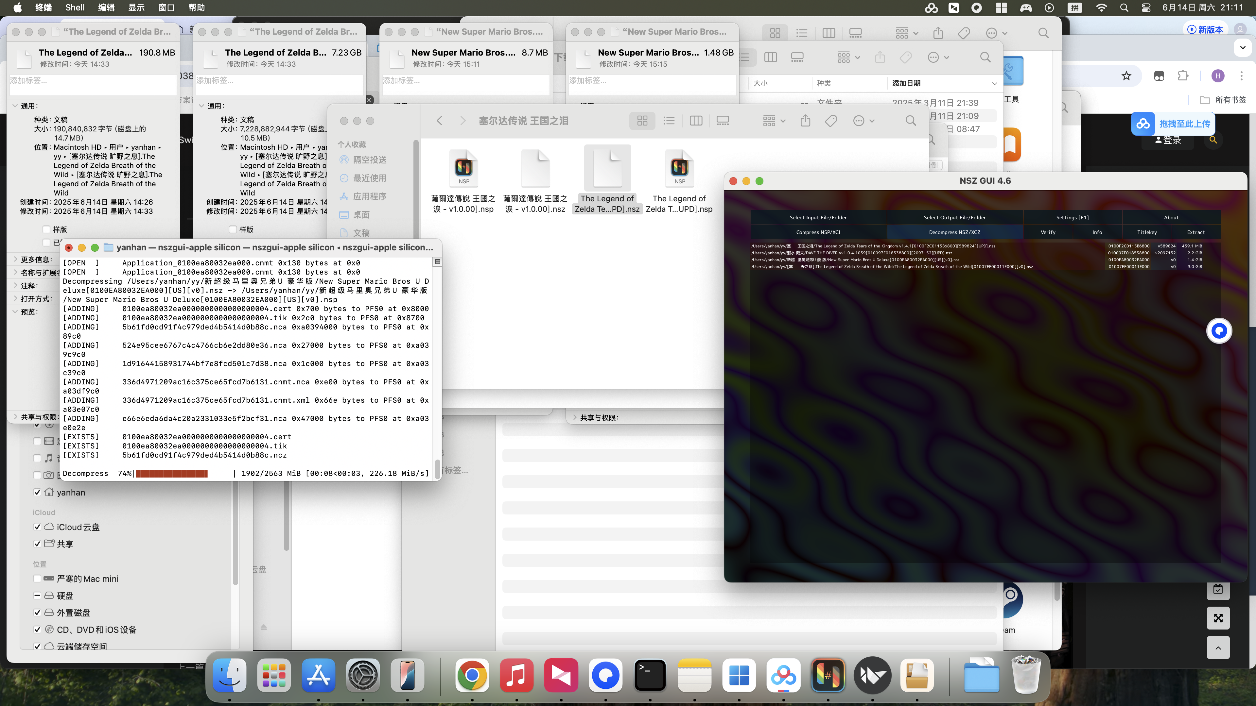The height and width of the screenshot is (706, 1256).
Task: Open Terminal from the Dock
Action: 650,675
